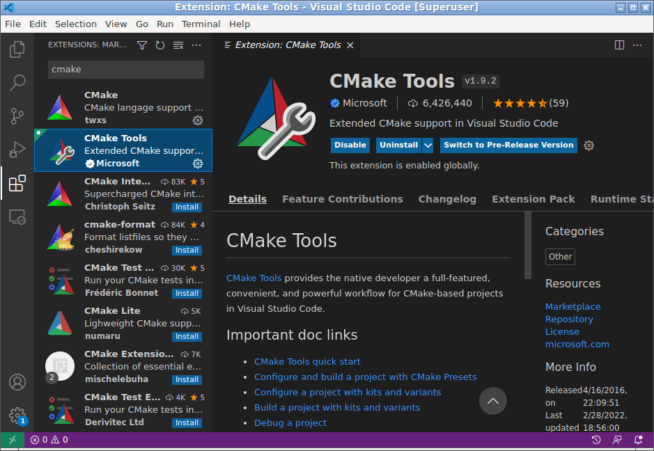Open gear menu for CMake Tools list item
The height and width of the screenshot is (451, 654).
198,164
